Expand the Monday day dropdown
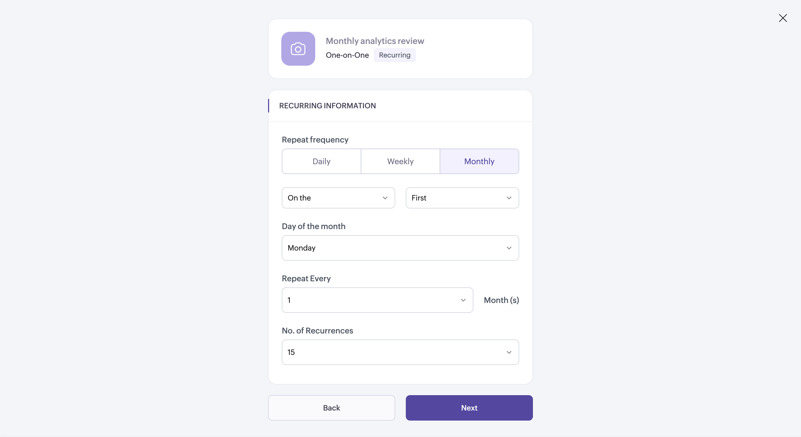Viewport: 801px width, 437px height. pos(400,248)
